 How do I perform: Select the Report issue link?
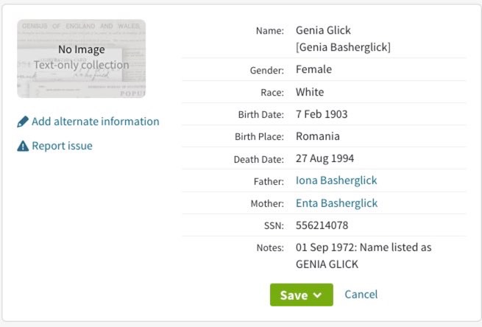coord(62,146)
